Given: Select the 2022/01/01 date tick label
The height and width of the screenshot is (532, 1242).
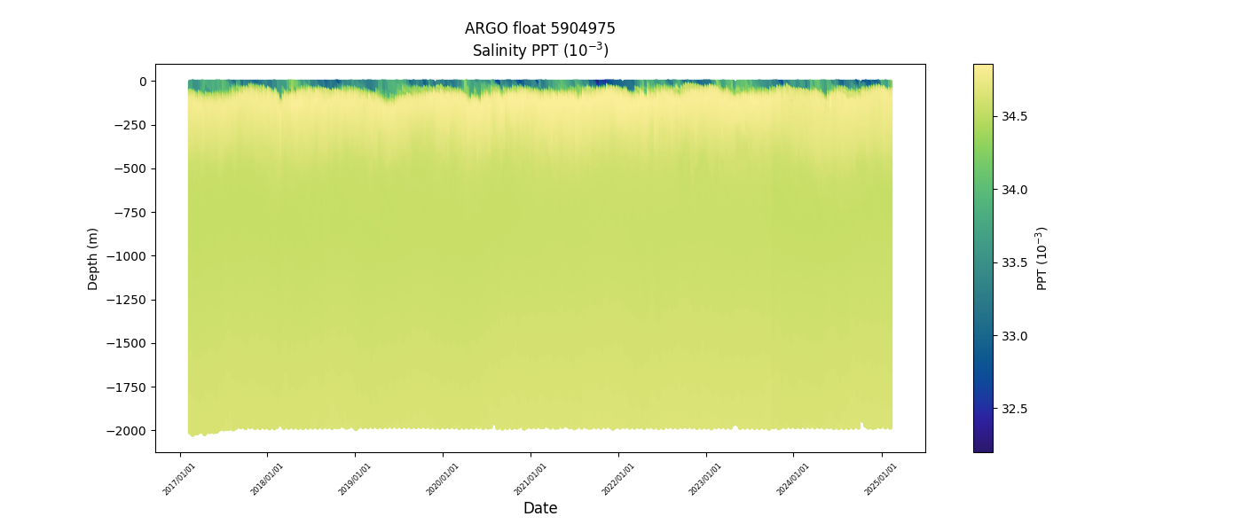Looking at the screenshot, I should pos(619,479).
